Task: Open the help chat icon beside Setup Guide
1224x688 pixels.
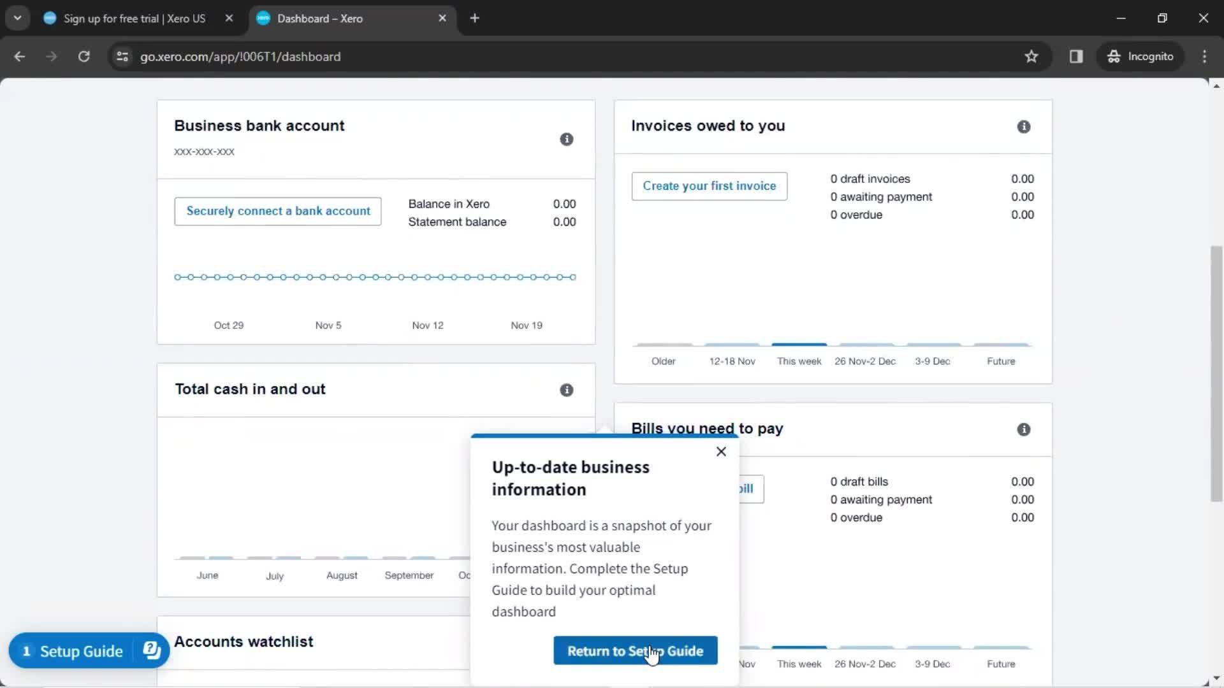Action: pos(152,650)
